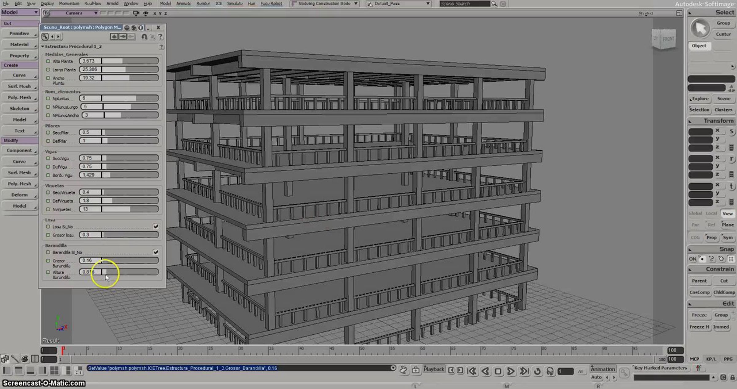Click the camera icon in viewport header
This screenshot has width=737, height=389.
136,13
